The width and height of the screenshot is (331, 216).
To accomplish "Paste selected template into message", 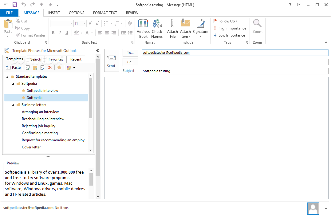I will pos(13,68).
